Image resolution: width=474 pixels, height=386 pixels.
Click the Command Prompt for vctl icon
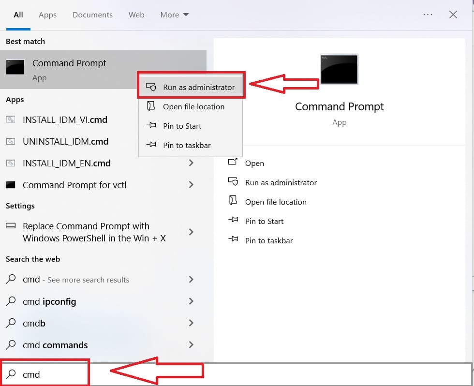pos(11,185)
